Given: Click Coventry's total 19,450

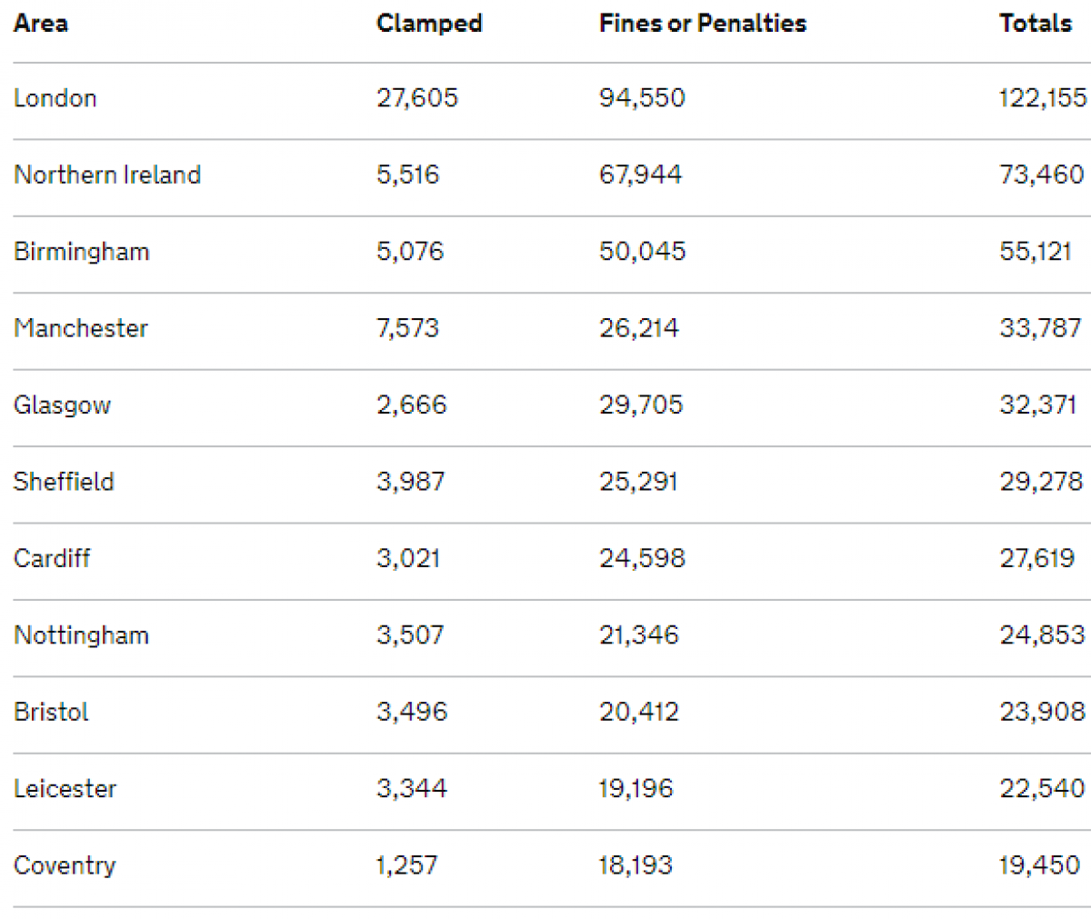Looking at the screenshot, I should click(x=1040, y=865).
